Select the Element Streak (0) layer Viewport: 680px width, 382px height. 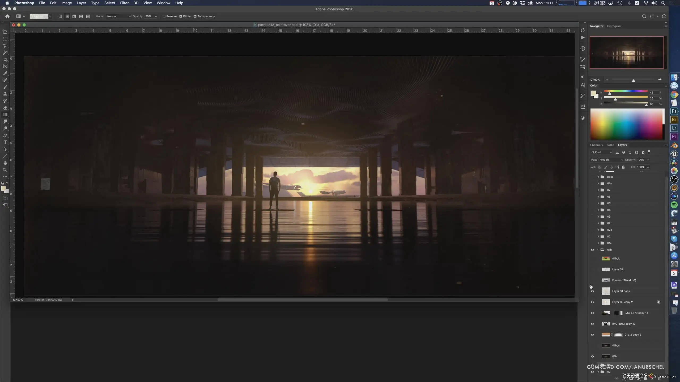[x=624, y=280]
